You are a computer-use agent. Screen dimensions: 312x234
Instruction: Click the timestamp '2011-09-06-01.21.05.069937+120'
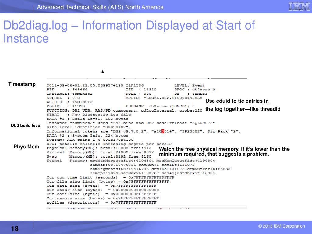coord(85,85)
